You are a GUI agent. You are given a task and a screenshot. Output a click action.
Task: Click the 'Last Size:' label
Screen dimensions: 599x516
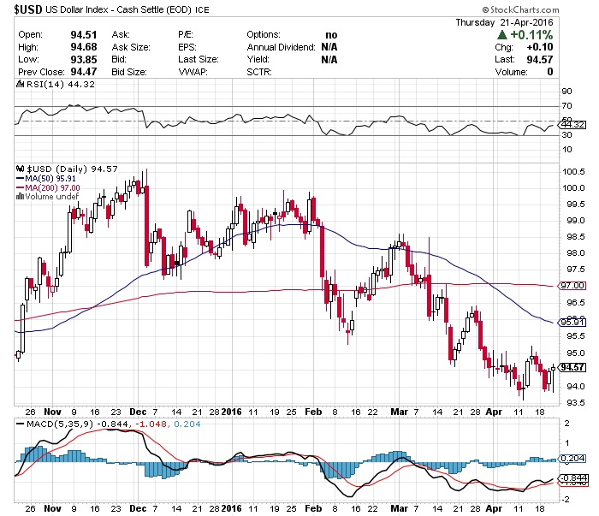tap(199, 60)
